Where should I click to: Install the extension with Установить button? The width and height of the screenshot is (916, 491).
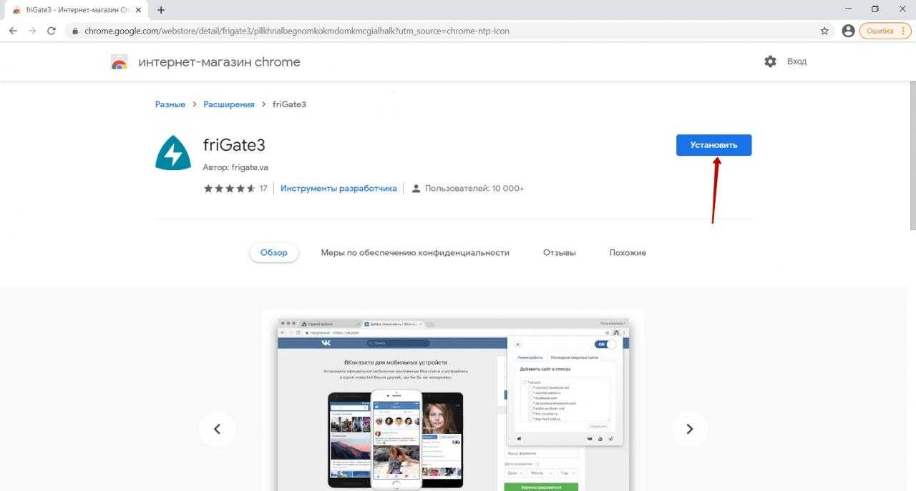click(713, 145)
